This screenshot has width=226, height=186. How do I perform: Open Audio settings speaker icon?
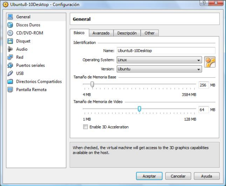[x=10, y=49]
